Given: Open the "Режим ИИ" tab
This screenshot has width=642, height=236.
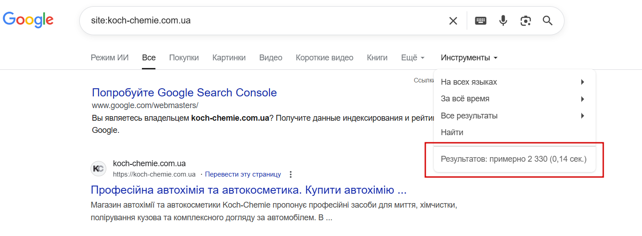Looking at the screenshot, I should pyautogui.click(x=109, y=58).
